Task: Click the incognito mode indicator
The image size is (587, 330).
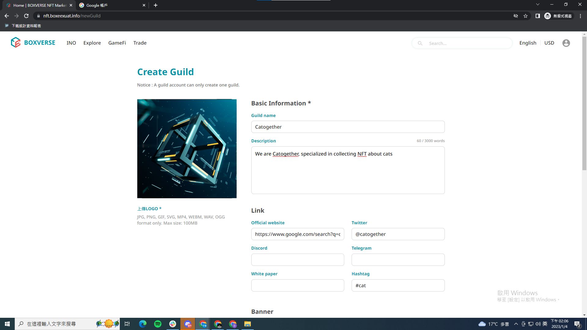Action: (x=558, y=16)
